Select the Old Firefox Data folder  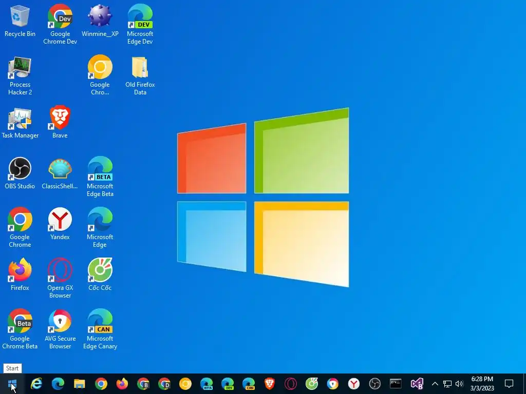tap(140, 76)
